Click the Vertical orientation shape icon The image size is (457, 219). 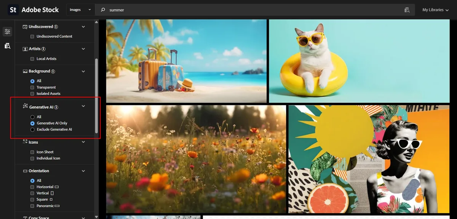[52, 193]
